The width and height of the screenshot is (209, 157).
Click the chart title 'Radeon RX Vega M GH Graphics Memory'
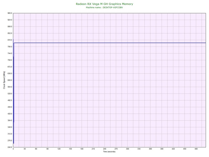(104, 4)
